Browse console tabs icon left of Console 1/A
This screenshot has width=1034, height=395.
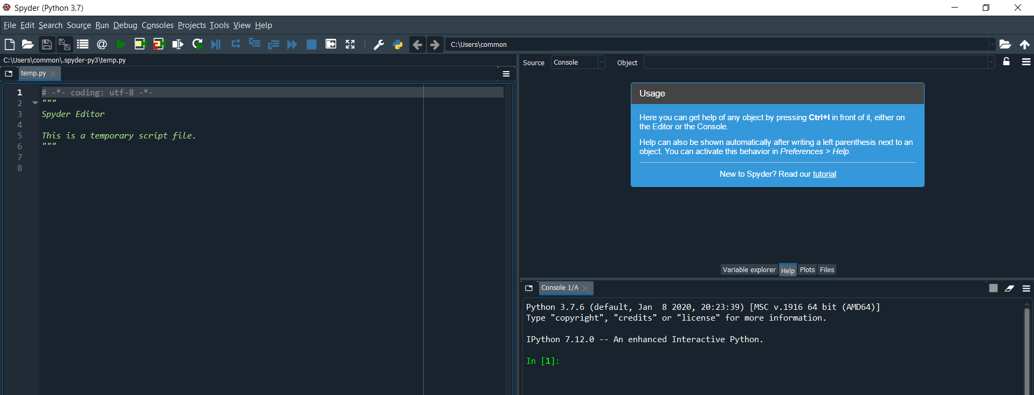click(x=529, y=288)
